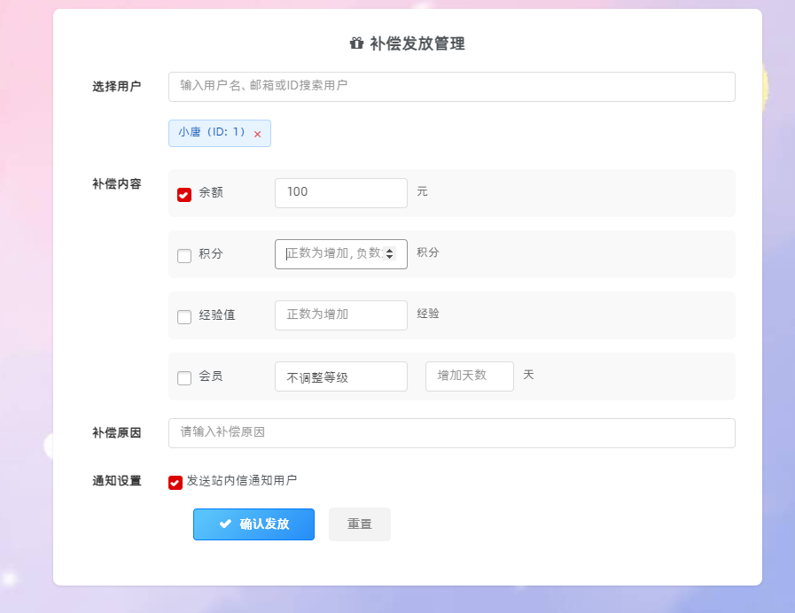795x613 pixels.
Task: Disable 发送站内信通知用户 notification option
Action: [175, 482]
